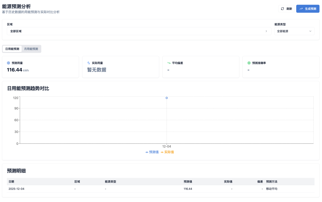This screenshot has width=322, height=202.
Task: Click the 刷新 button to reload data
Action: pyautogui.click(x=287, y=9)
